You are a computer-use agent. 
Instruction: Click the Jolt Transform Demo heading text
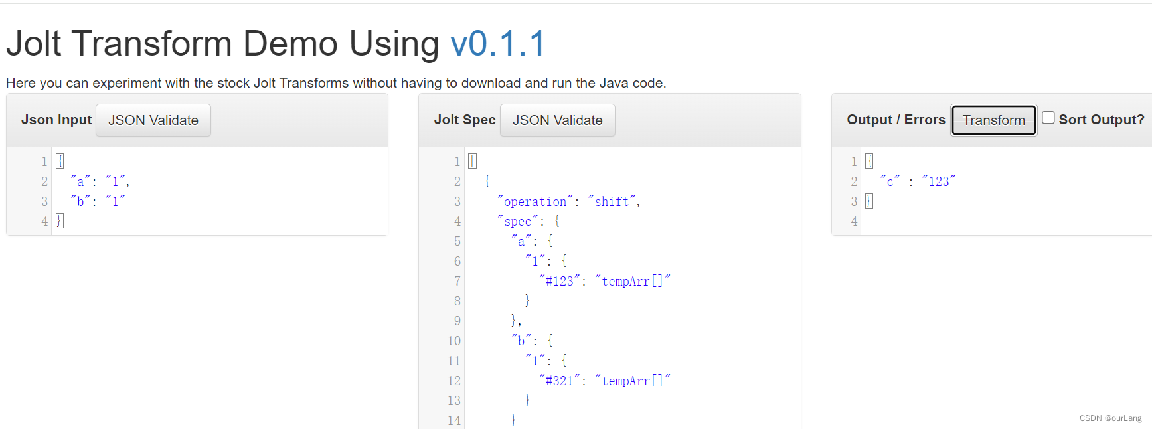(222, 44)
